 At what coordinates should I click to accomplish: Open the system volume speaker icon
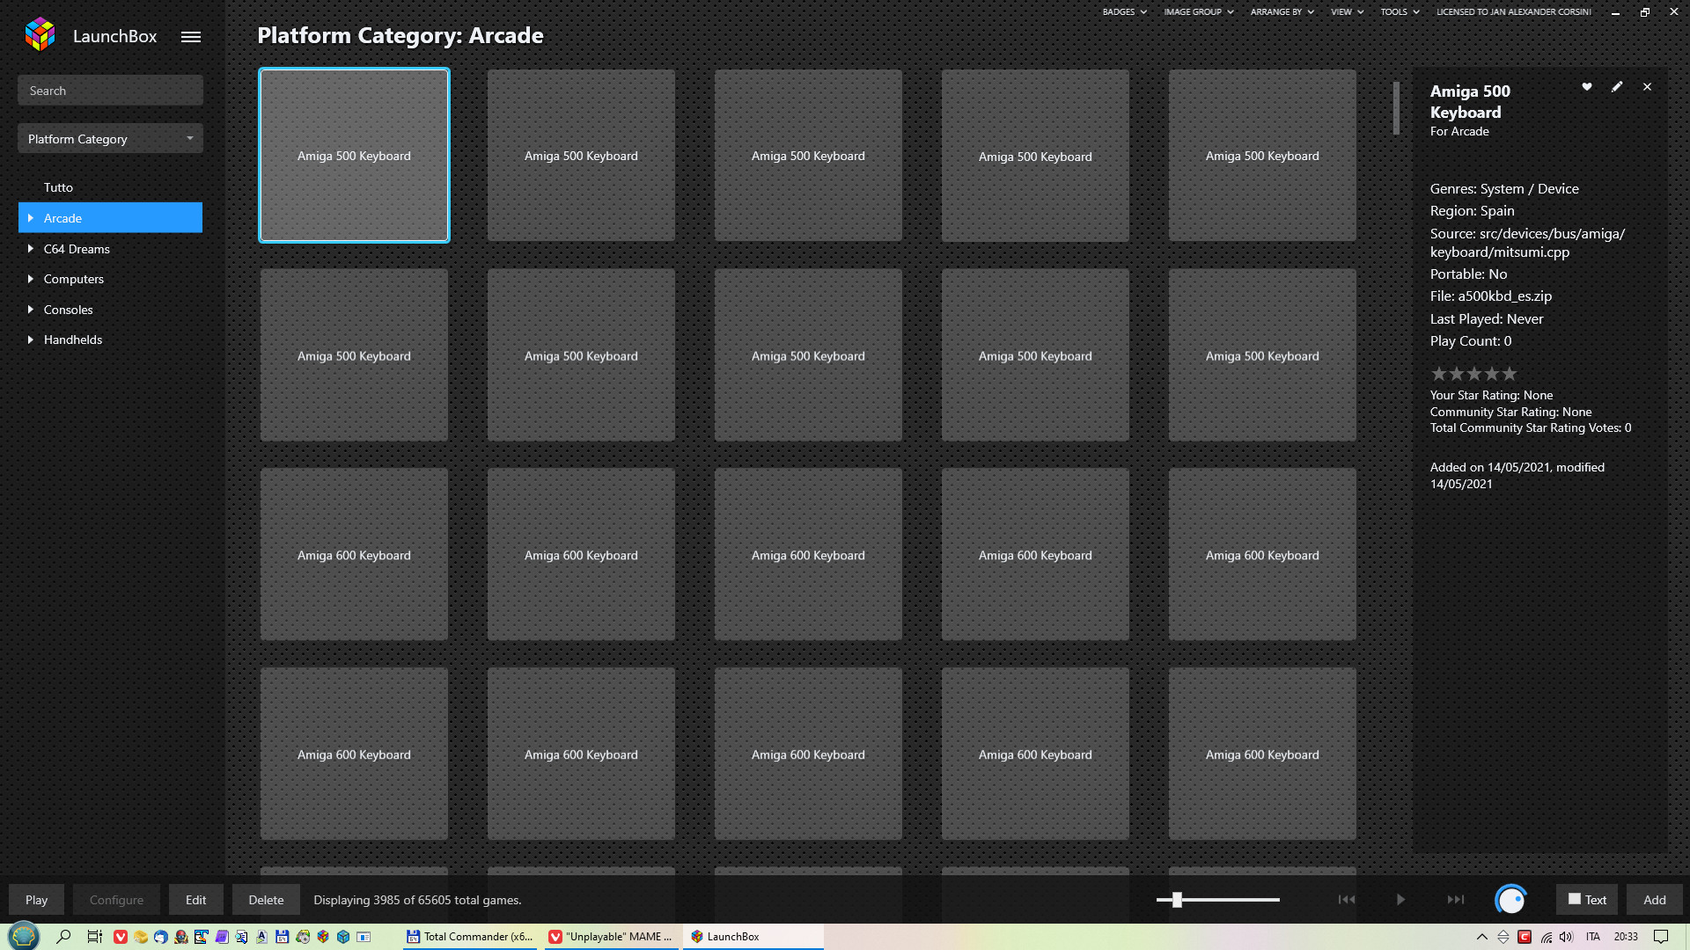coord(1567,937)
